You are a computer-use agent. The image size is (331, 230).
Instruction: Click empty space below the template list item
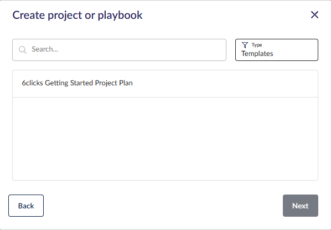click(x=165, y=139)
